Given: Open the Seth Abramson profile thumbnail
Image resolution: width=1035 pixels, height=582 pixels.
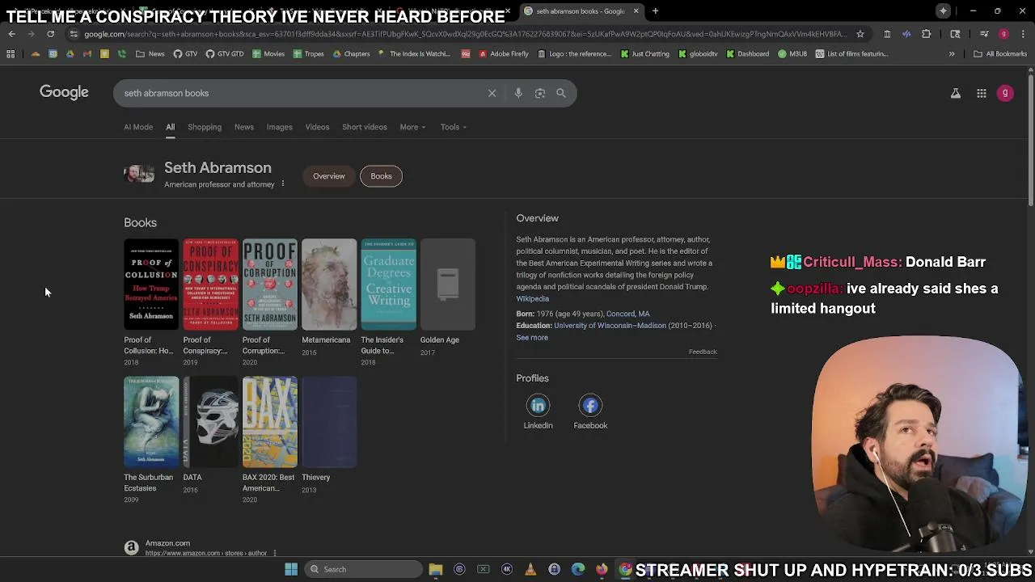Looking at the screenshot, I should 139,174.
